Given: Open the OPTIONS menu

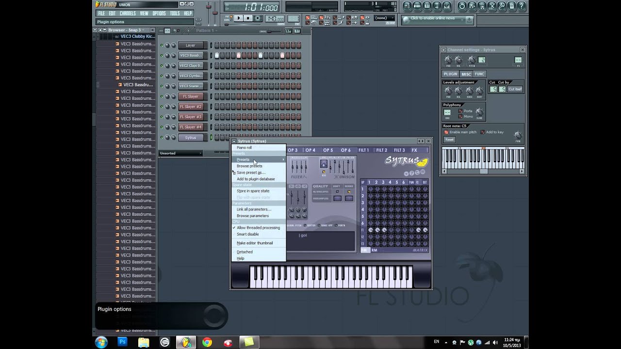Looking at the screenshot, I should [159, 14].
